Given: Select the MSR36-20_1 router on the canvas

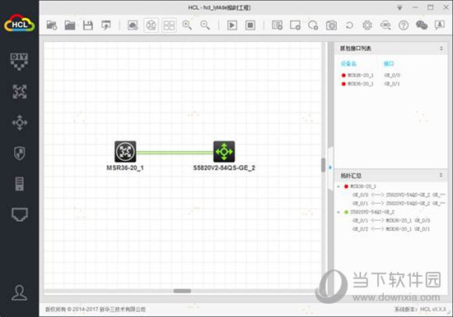Looking at the screenshot, I should (x=125, y=151).
